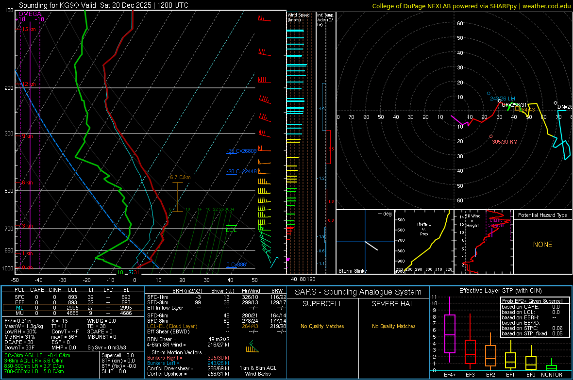Image resolution: width=573 pixels, height=380 pixels.
Task: Click the Sfc-3km AGL LR value
Action: coord(37,355)
